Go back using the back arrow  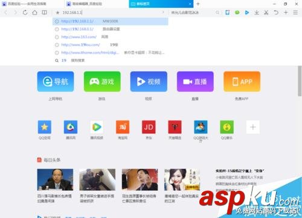pos(6,13)
